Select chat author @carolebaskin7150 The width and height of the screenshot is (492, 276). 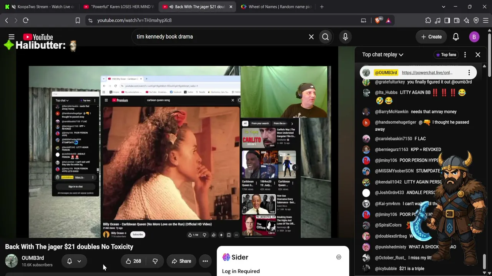click(x=393, y=139)
